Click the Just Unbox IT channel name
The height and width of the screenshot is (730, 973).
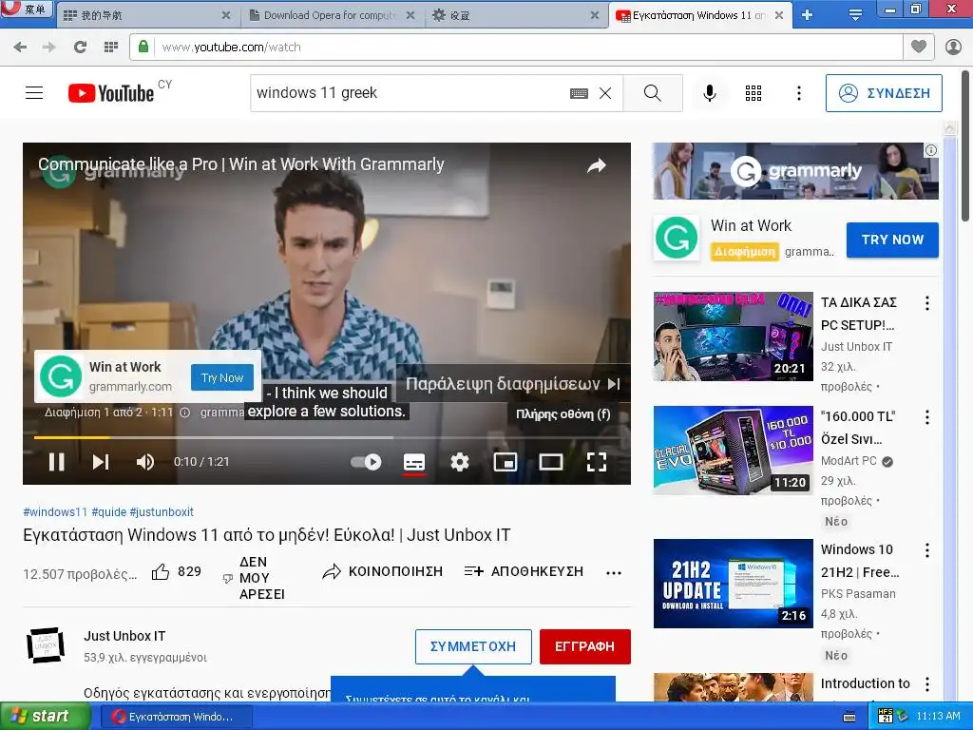point(124,636)
